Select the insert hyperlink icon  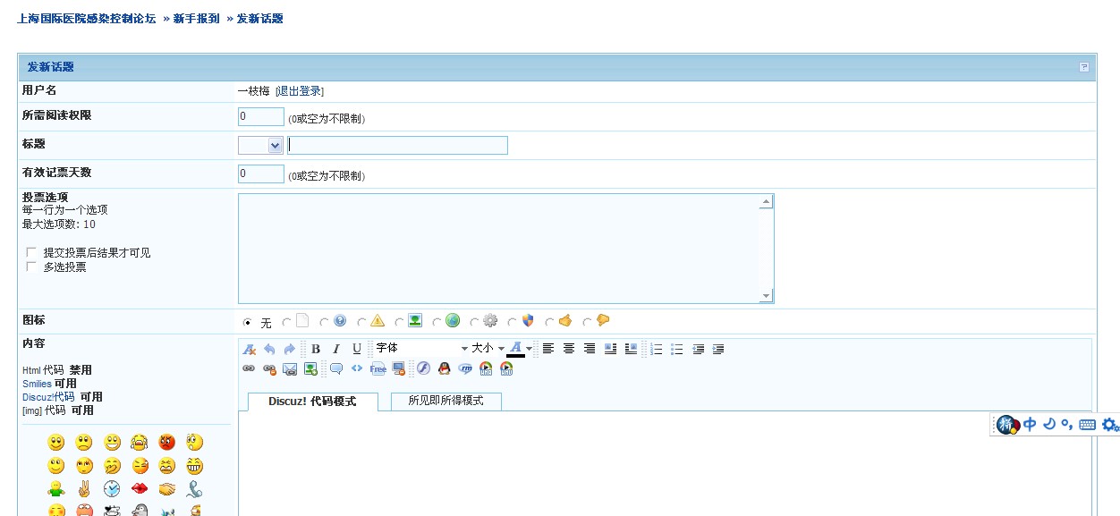coord(248,368)
